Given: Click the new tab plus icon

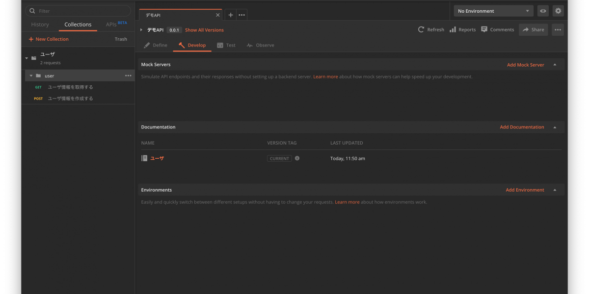Looking at the screenshot, I should coord(231,15).
